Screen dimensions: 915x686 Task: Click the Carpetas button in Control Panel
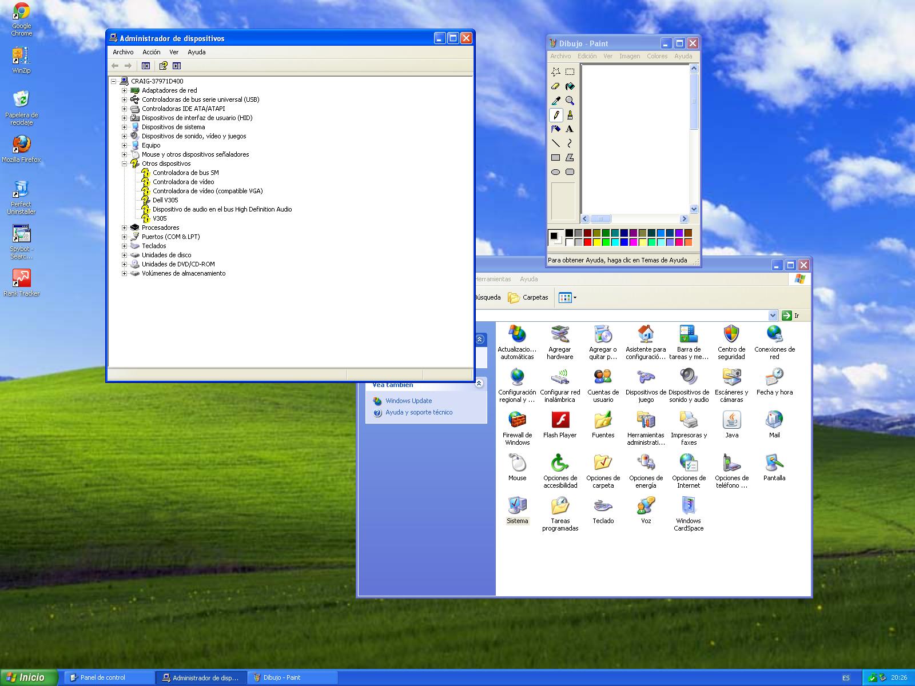click(528, 297)
